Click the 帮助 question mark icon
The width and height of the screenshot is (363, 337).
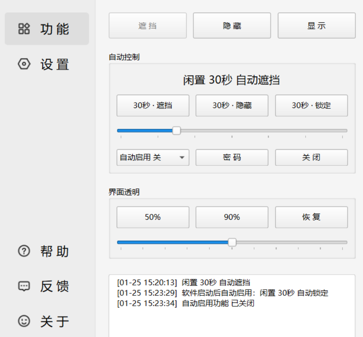pos(24,251)
